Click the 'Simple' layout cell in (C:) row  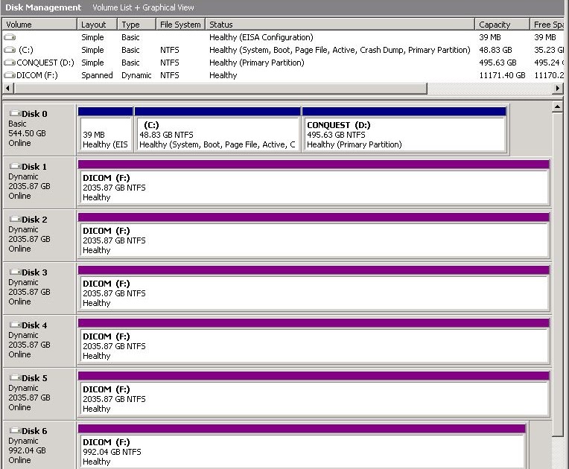(x=92, y=50)
